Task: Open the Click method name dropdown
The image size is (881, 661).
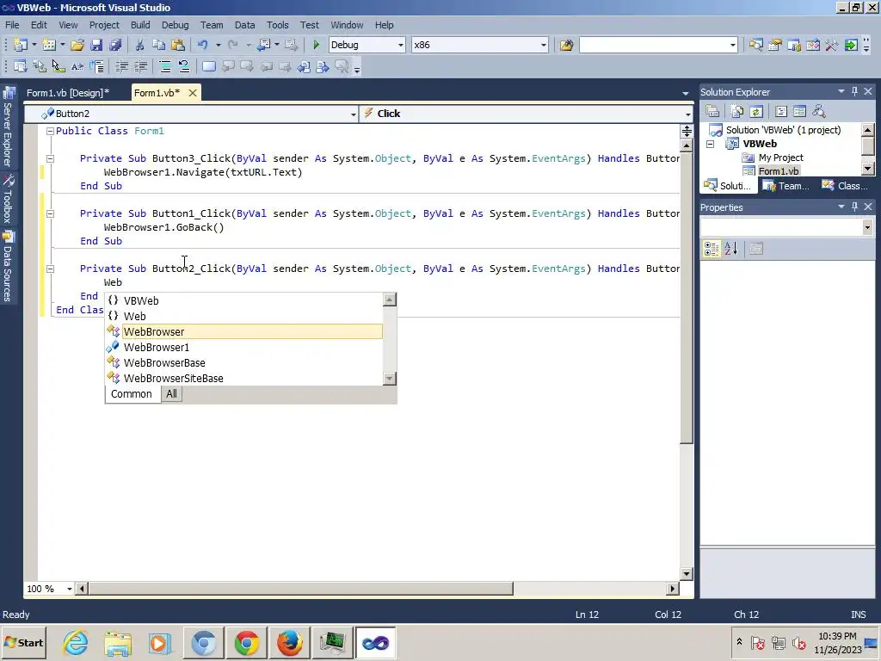Action: [687, 114]
